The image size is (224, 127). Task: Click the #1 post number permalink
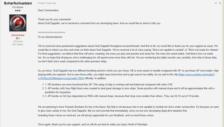coord(216,3)
